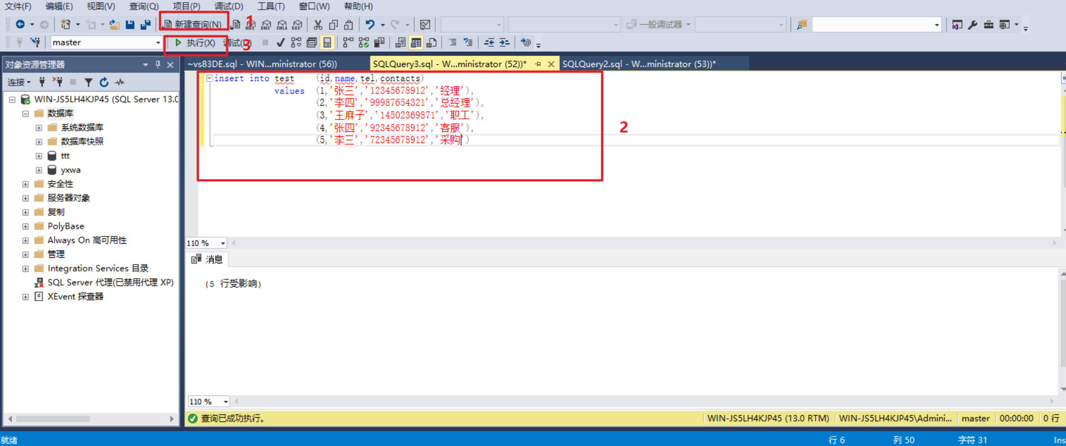Click the 调试 debug button
Image resolution: width=1066 pixels, height=446 pixels.
[237, 43]
